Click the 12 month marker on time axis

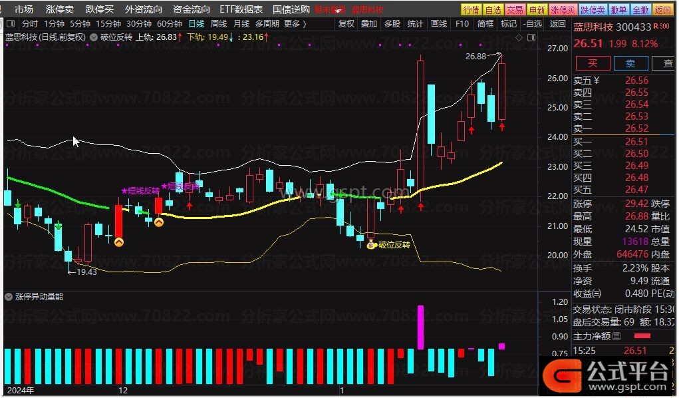(124, 390)
